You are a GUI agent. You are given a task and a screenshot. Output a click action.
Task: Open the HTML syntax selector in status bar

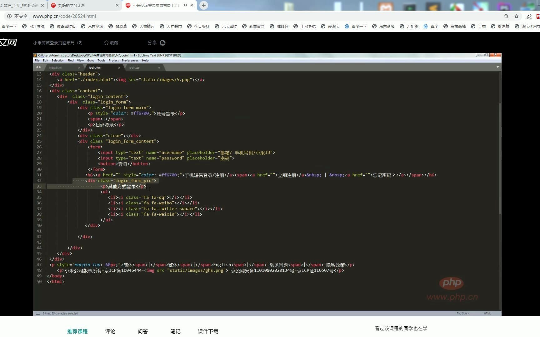pyautogui.click(x=487, y=313)
